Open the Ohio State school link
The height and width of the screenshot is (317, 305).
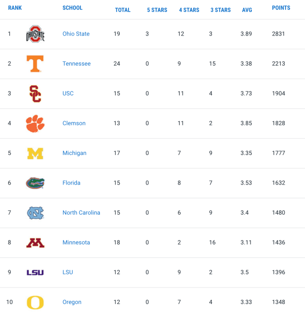pos(76,34)
